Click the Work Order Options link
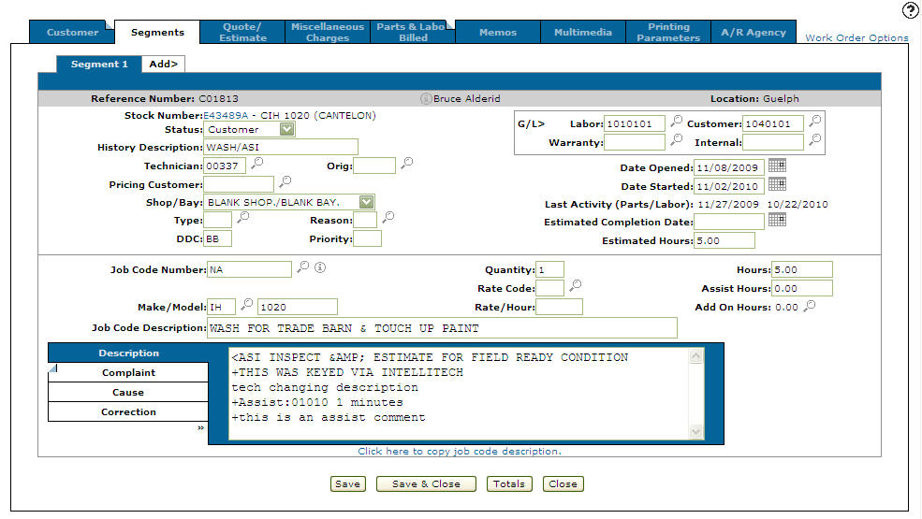 point(856,38)
